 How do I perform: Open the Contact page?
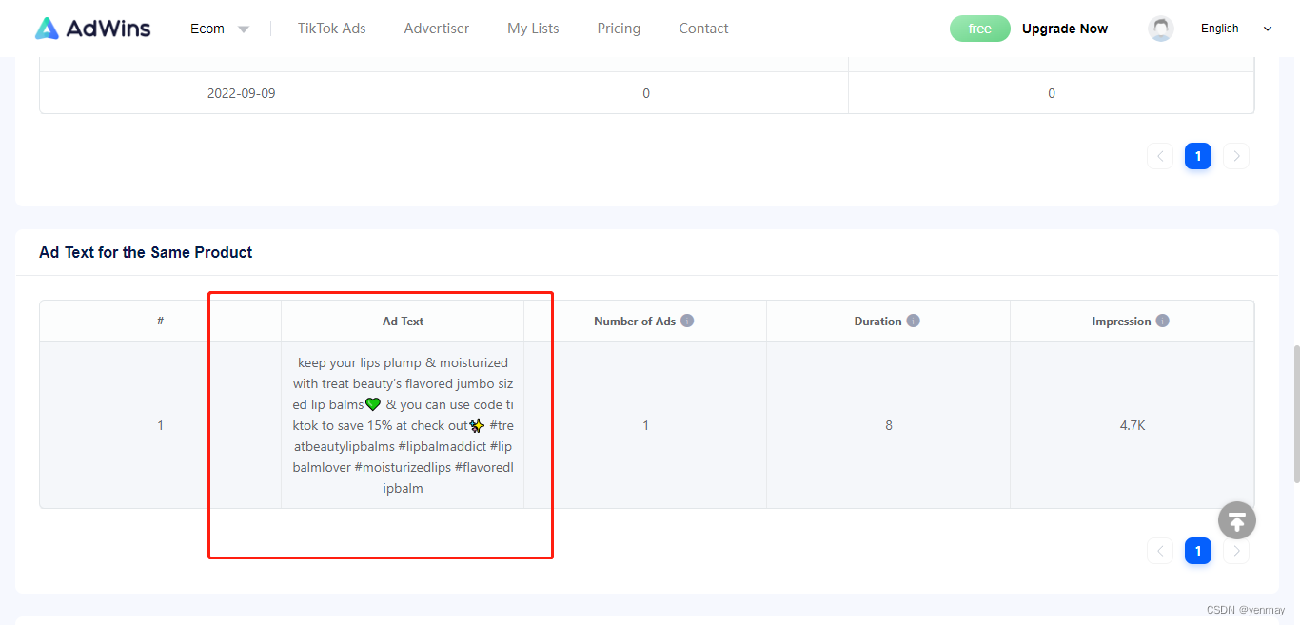703,29
